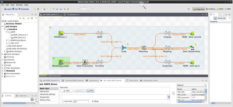Image resolution: width=233 pixels, height=107 pixels.
Task: Collapse the subjob using top-left minimize marker
Action: click(50, 27)
